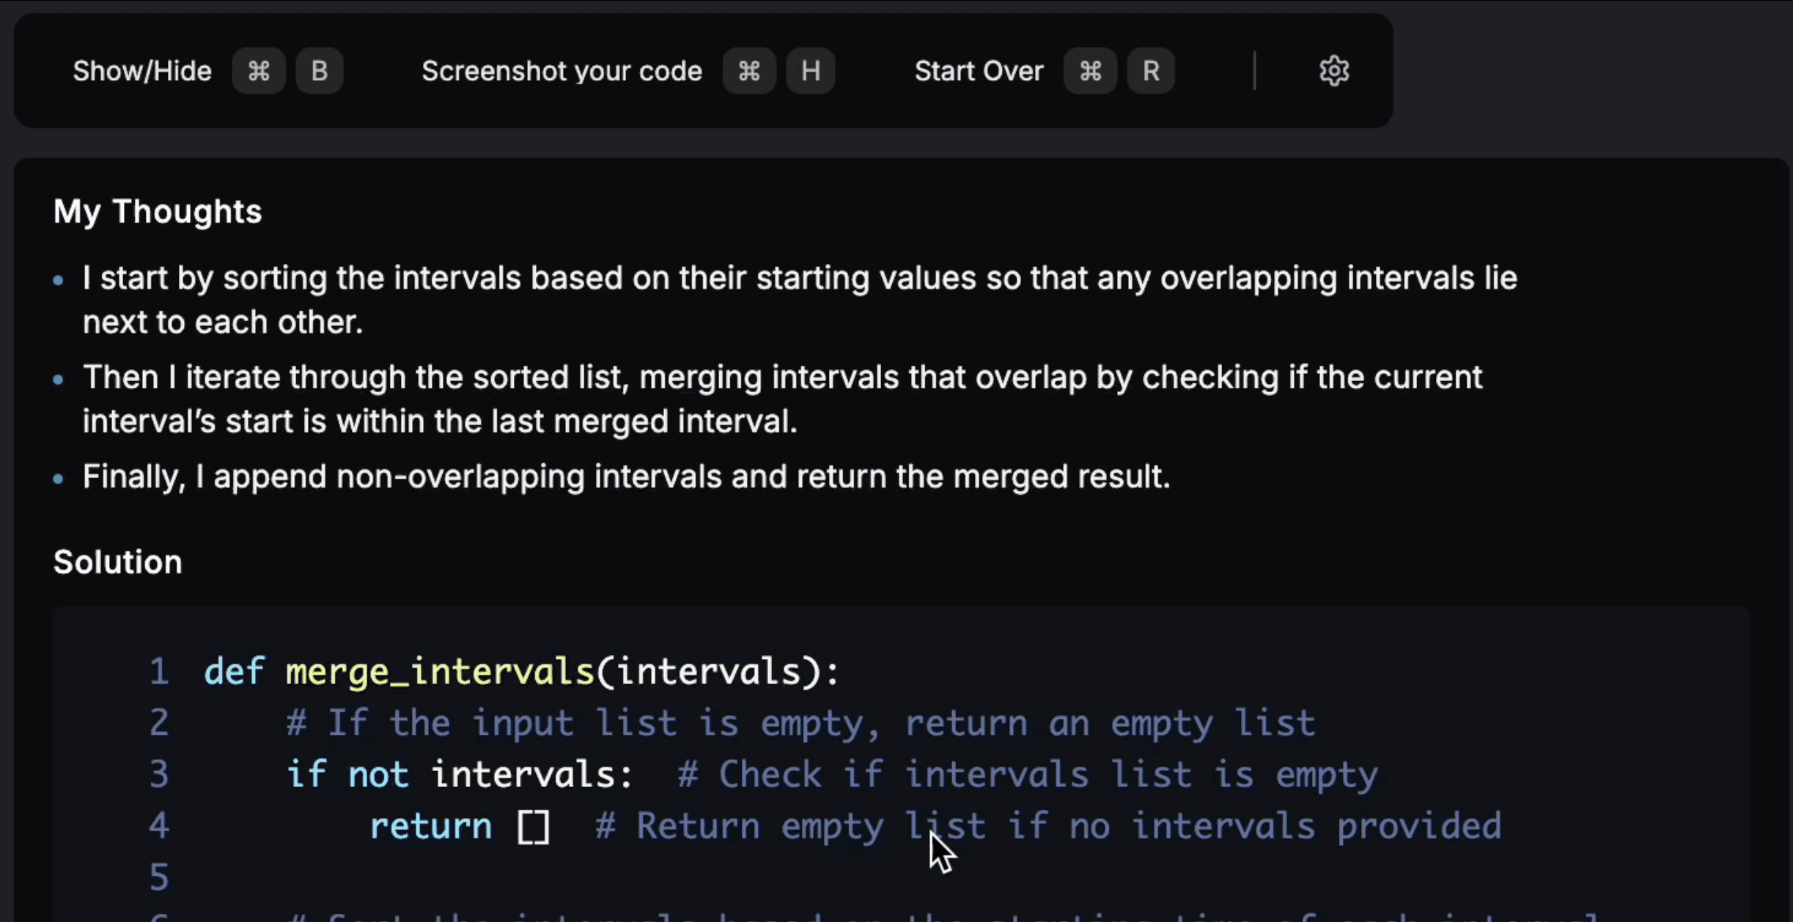Viewport: 1793px width, 922px height.
Task: Click the R key badge
Action: 1151,71
